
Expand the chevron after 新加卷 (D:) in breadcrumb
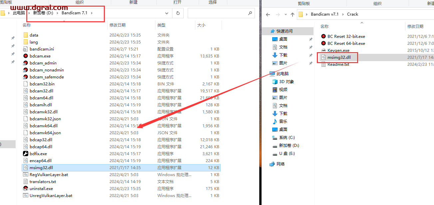pyautogui.click(x=57, y=13)
